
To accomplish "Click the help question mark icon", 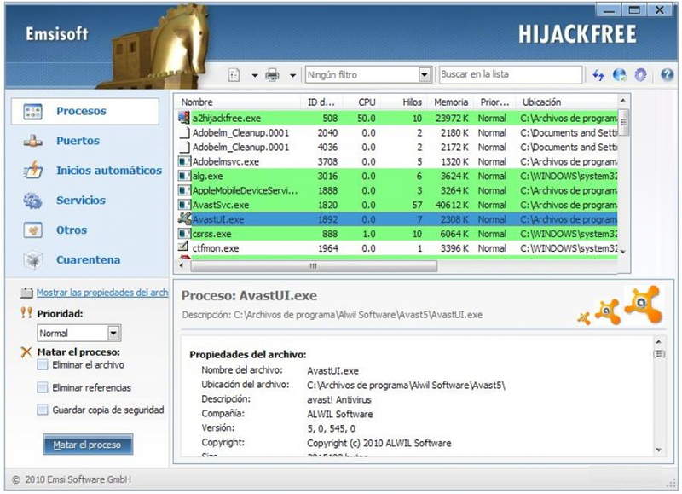I will point(668,75).
